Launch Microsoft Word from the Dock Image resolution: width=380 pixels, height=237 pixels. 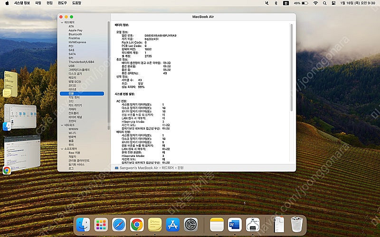point(235,225)
